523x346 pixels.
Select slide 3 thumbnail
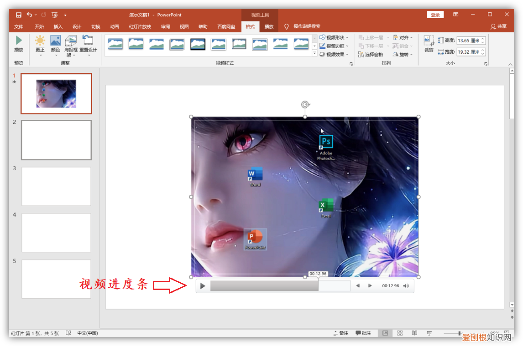[x=56, y=186]
